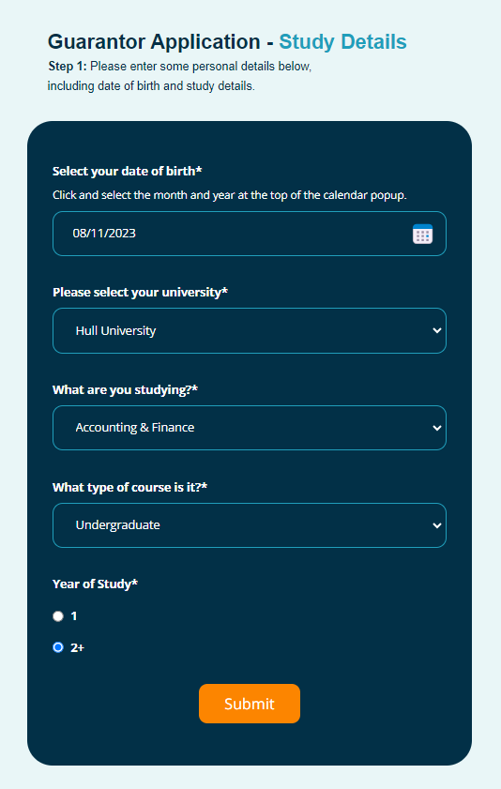Click the "Study Details" heading text

(x=343, y=42)
